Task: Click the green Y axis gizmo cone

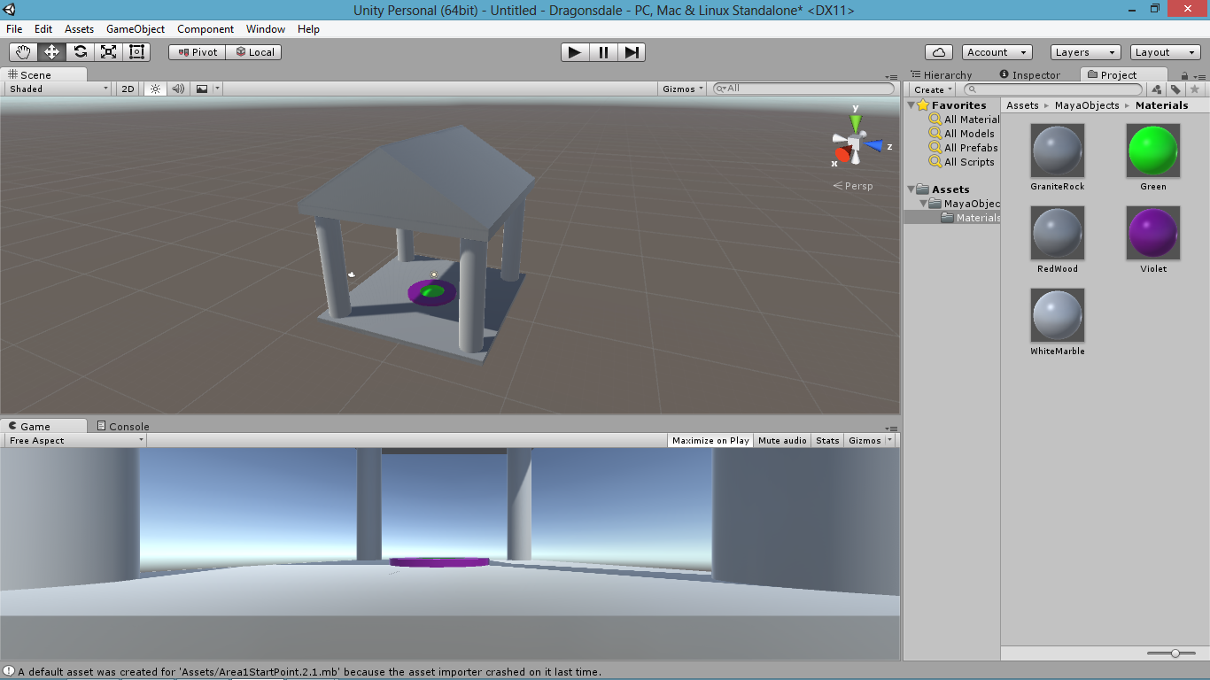Action: coord(856,123)
